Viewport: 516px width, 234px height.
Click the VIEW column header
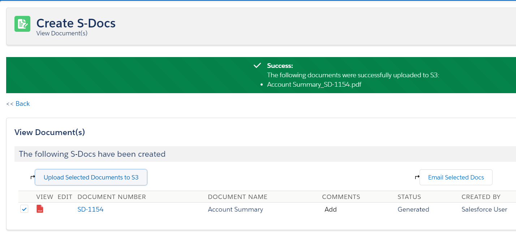coord(45,197)
